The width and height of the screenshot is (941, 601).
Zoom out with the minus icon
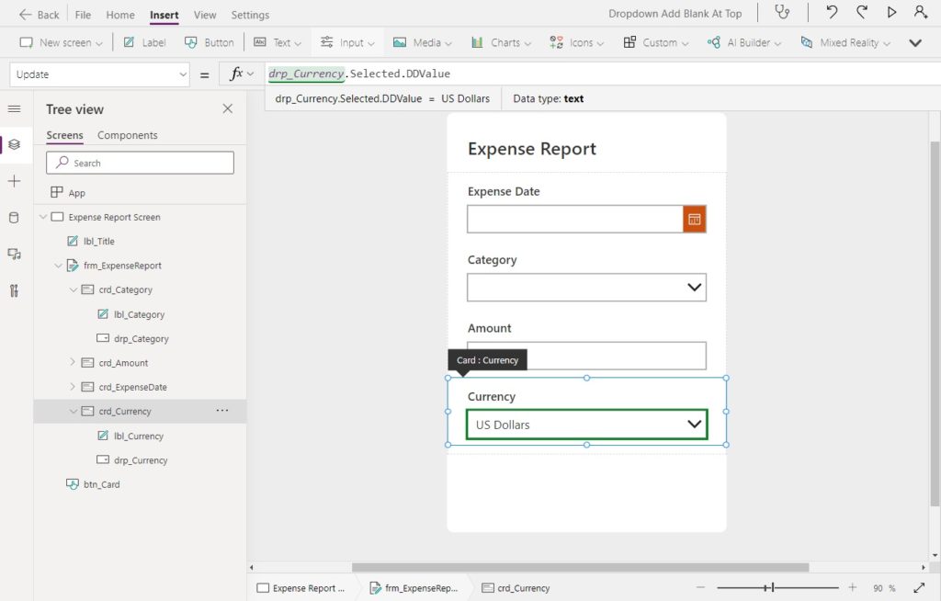pos(700,587)
